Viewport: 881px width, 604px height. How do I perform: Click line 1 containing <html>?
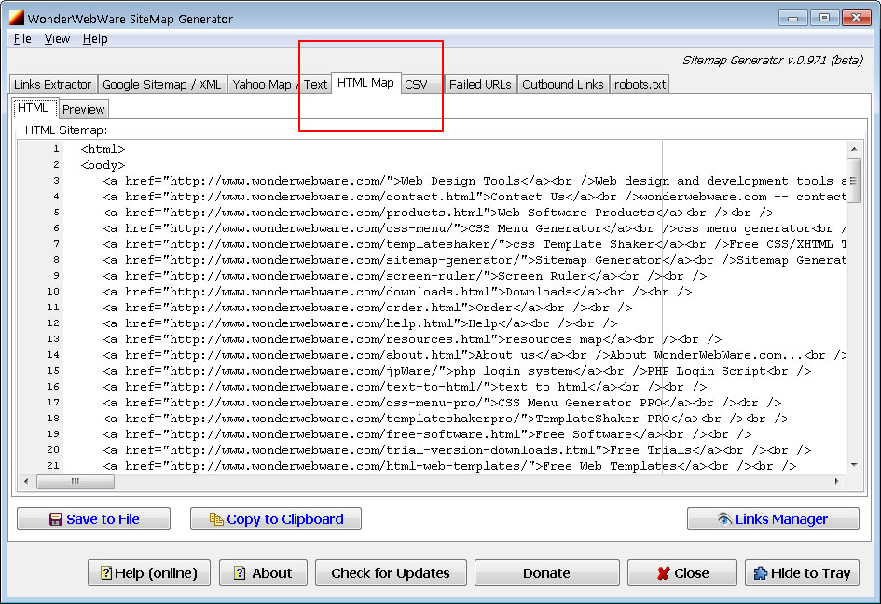(103, 149)
